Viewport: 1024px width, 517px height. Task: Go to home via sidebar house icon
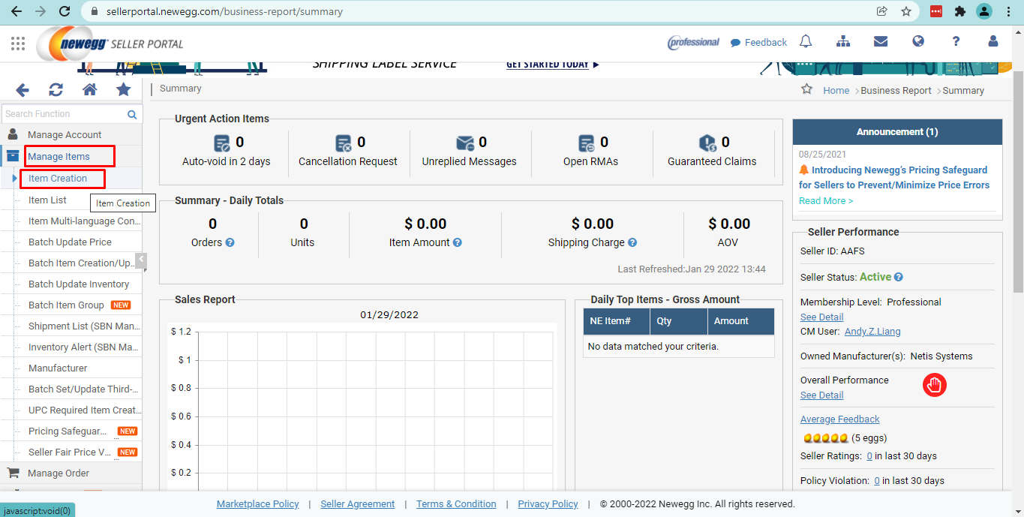point(89,90)
